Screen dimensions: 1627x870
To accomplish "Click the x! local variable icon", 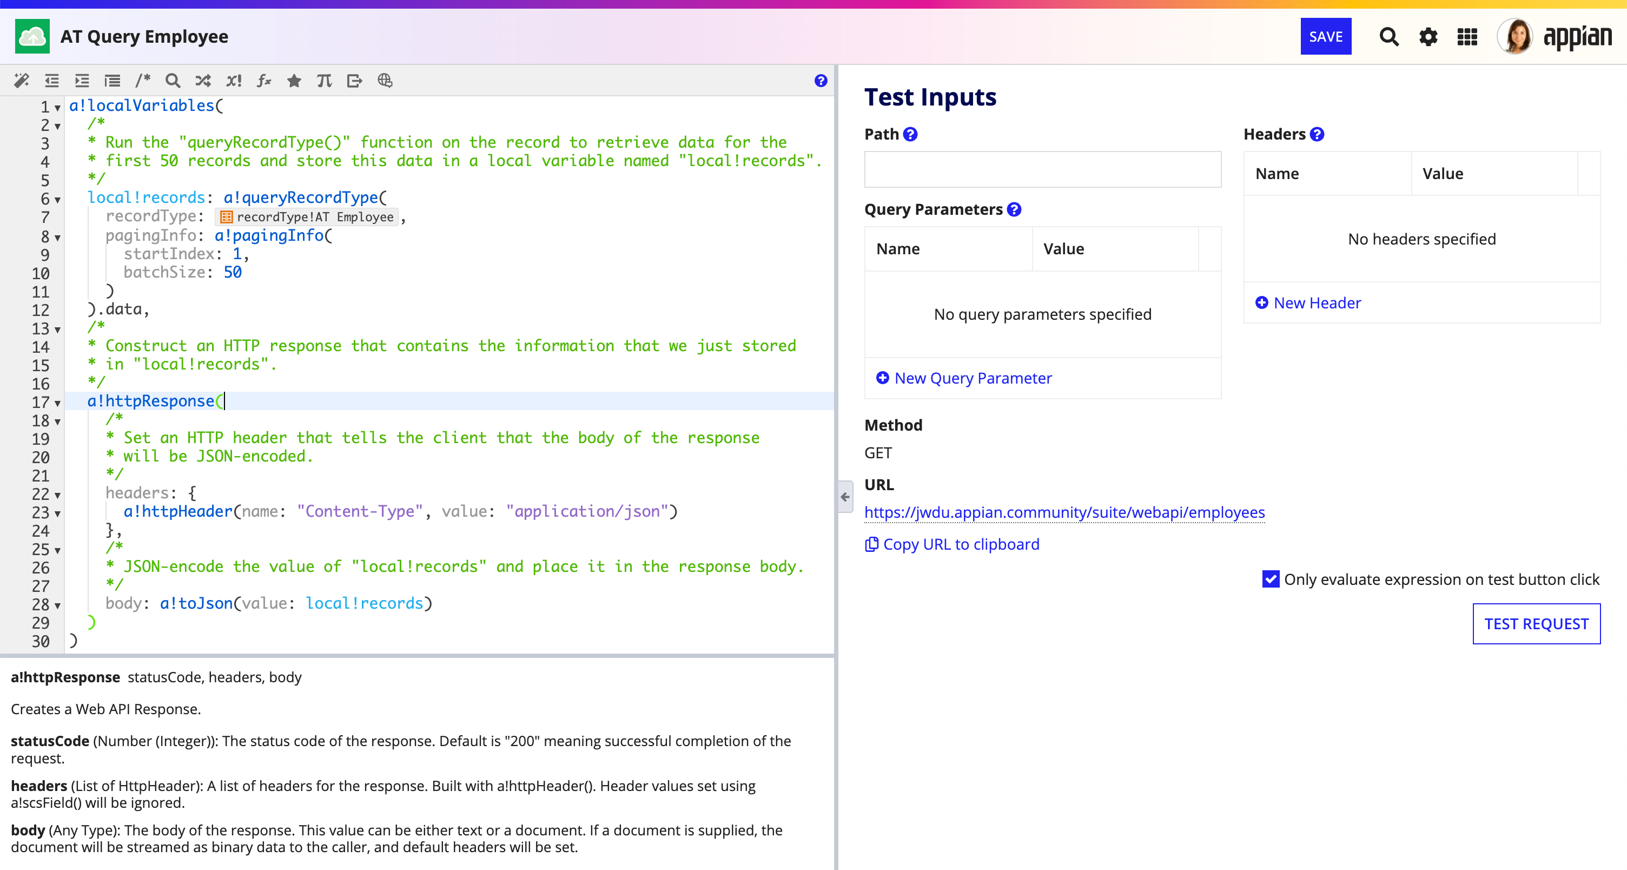I will 234,80.
